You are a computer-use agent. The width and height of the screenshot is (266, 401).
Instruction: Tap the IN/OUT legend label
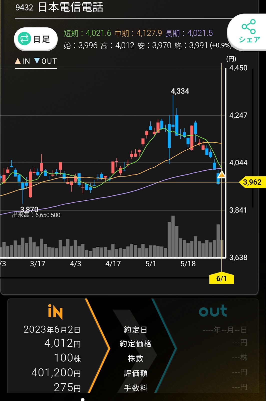coord(36,61)
